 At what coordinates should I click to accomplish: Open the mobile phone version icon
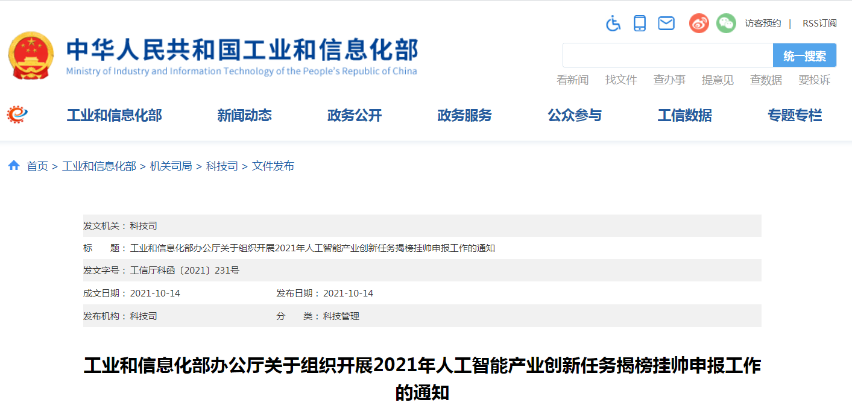pyautogui.click(x=640, y=24)
